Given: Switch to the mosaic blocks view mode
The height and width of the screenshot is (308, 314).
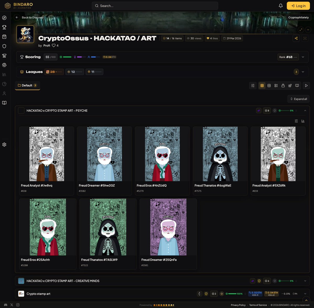Looking at the screenshot, I should coord(290,85).
